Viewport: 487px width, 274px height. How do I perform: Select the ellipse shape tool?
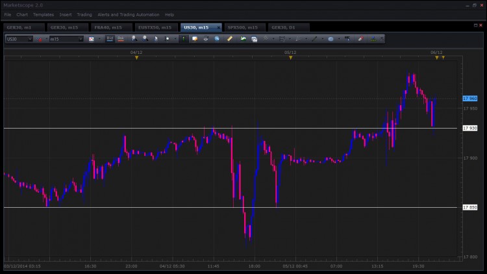coord(331,39)
